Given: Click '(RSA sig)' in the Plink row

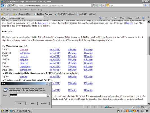Looking at the screenshot, I should pos(72,63).
